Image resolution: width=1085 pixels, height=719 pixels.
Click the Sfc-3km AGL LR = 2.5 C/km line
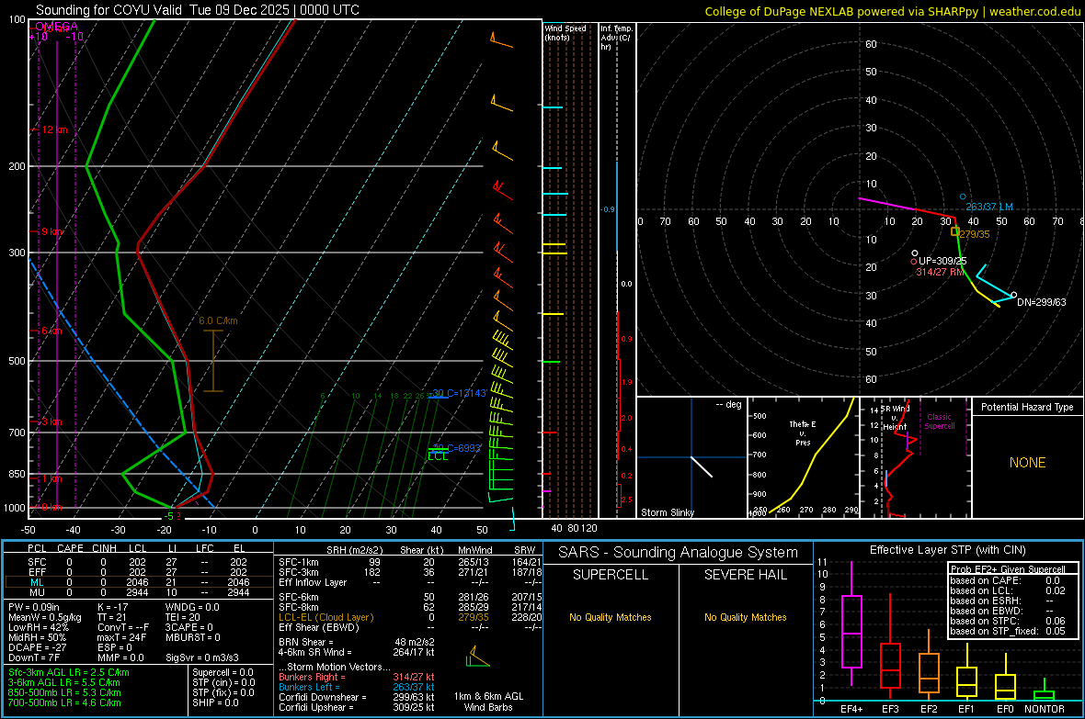click(69, 672)
